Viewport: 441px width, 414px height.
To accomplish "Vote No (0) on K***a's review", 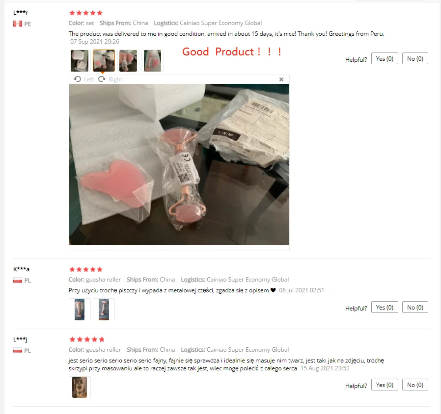I will point(415,307).
